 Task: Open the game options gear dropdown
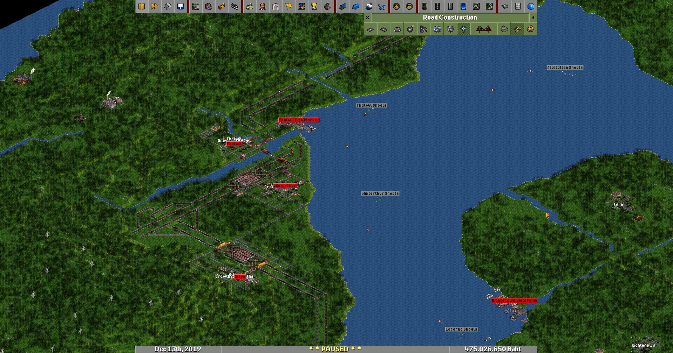tap(168, 6)
